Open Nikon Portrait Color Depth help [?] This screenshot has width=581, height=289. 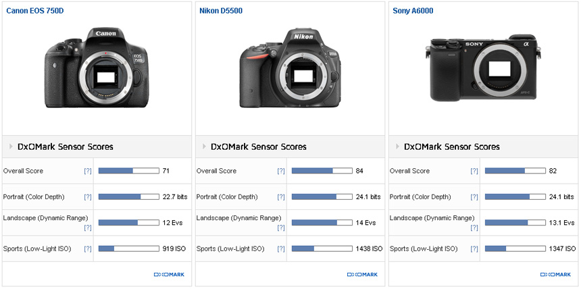(x=281, y=197)
